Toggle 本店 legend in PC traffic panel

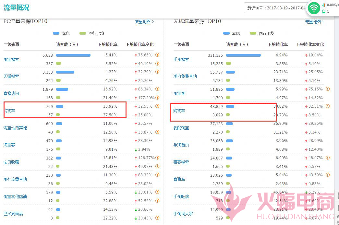coord(61,33)
